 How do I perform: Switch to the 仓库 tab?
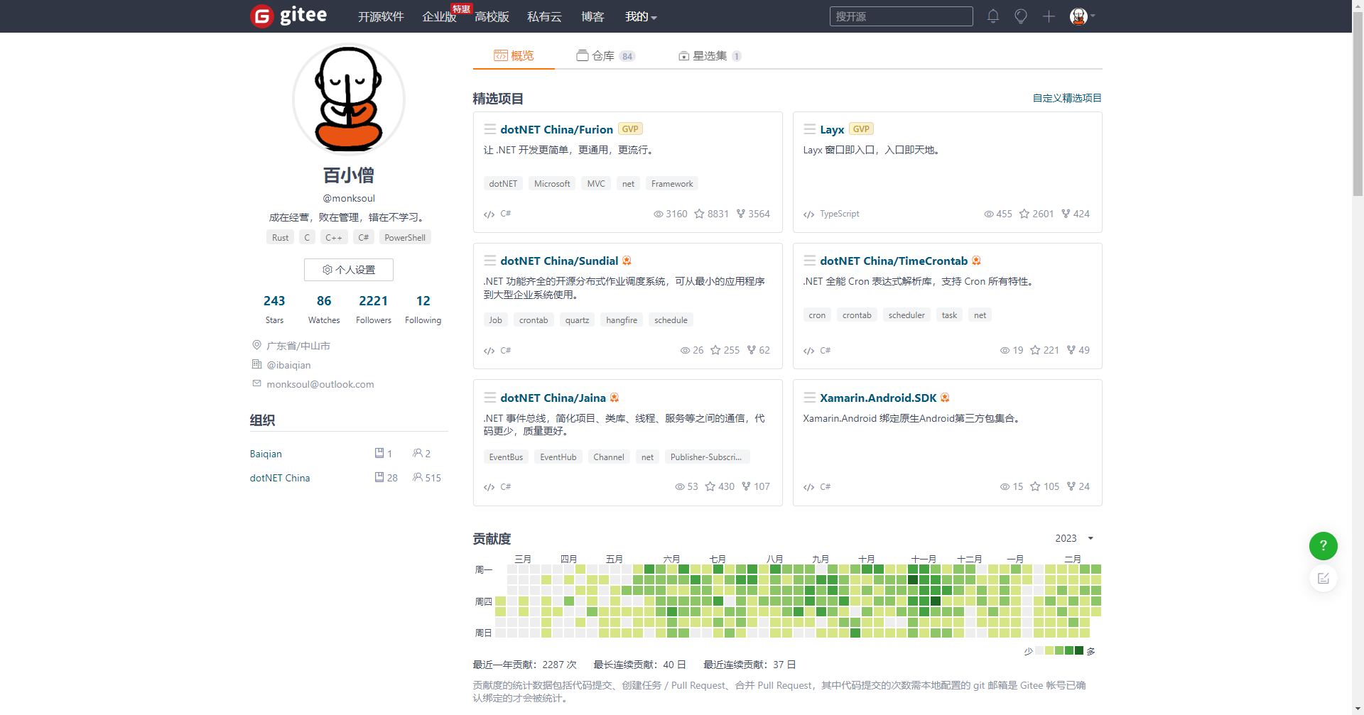pos(606,55)
